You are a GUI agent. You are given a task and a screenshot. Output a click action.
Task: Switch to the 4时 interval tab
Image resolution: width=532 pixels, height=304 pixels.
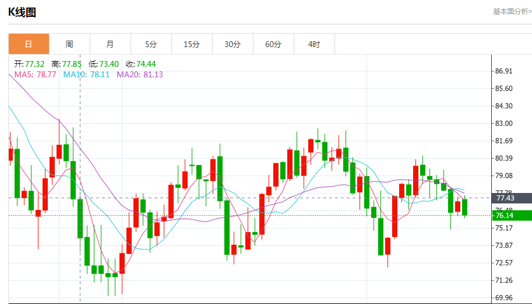[314, 44]
